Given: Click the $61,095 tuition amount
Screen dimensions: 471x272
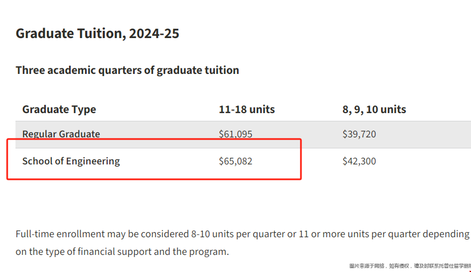Looking at the screenshot, I should (x=235, y=134).
